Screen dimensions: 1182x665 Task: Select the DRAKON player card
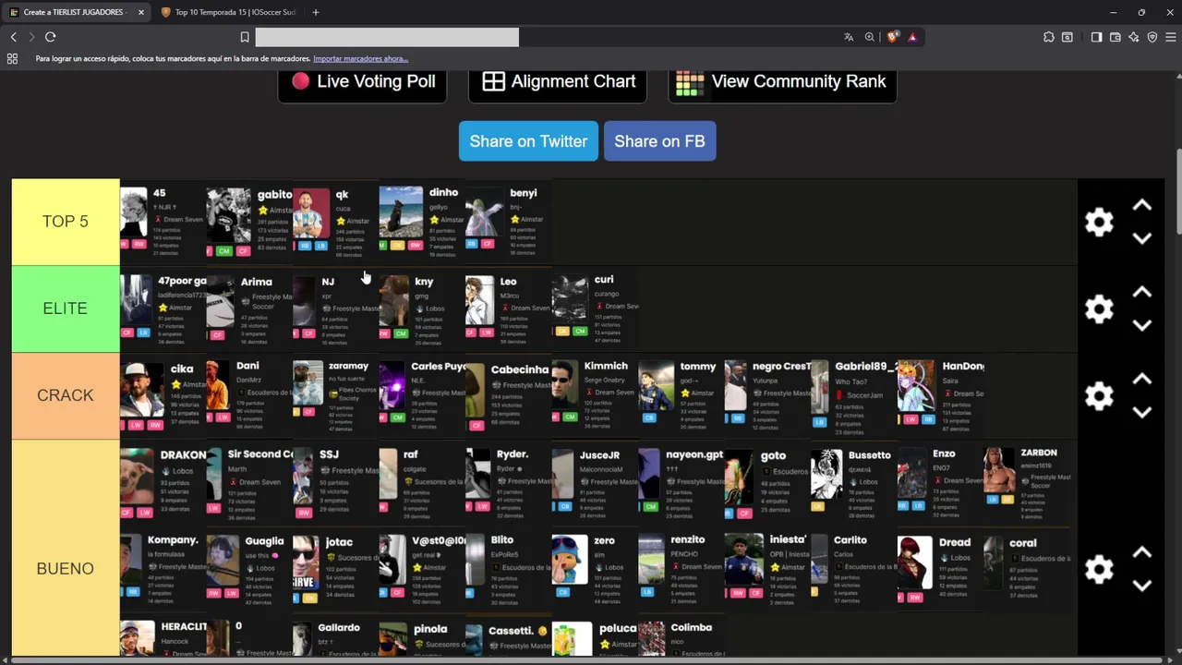pos(163,482)
